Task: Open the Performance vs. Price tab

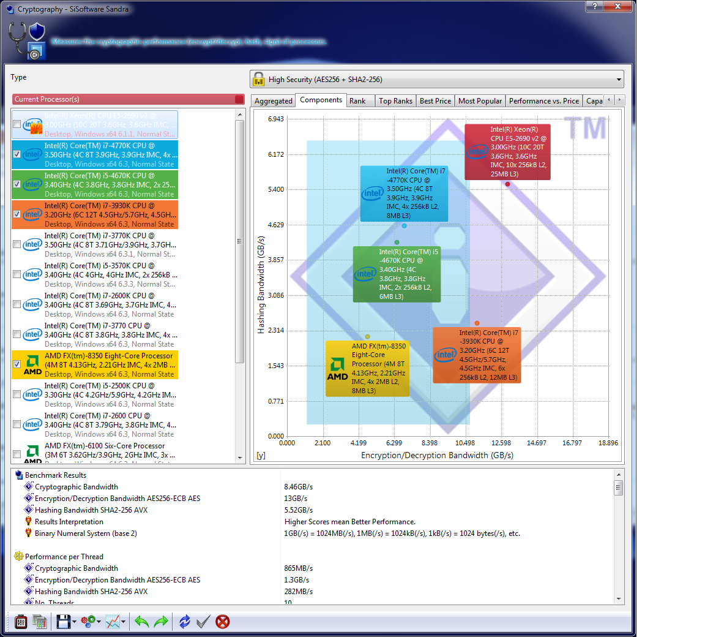Action: point(544,101)
